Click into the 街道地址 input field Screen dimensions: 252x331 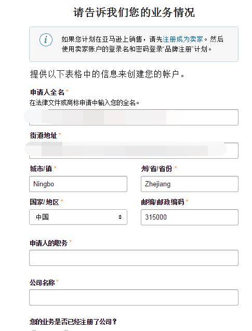(x=134, y=150)
